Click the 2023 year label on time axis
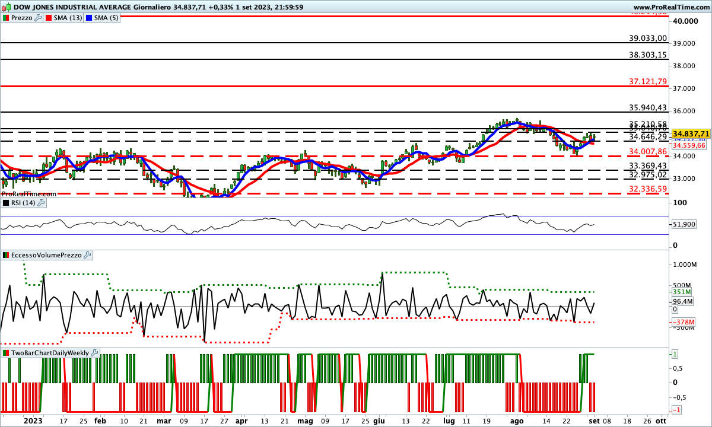 (x=33, y=420)
